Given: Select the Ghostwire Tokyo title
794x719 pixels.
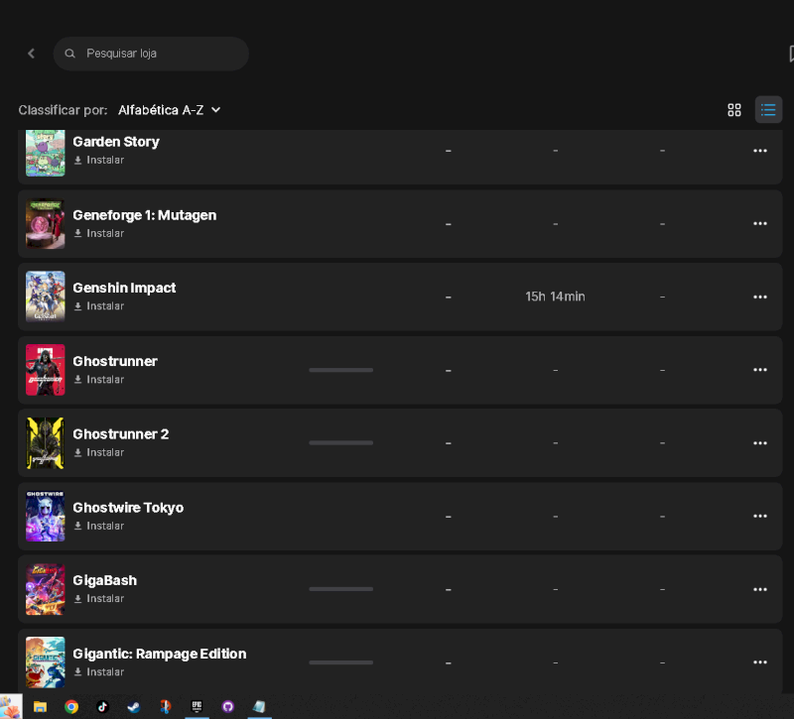Looking at the screenshot, I should [128, 508].
